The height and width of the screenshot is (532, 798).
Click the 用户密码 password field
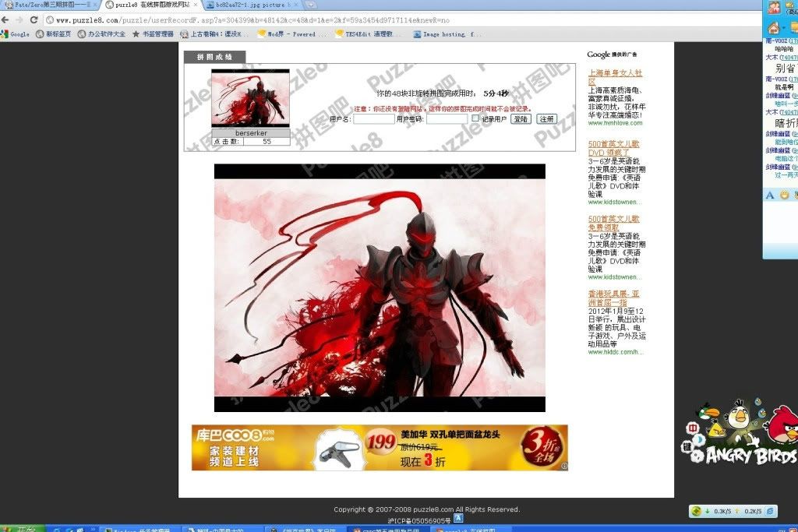click(x=447, y=119)
